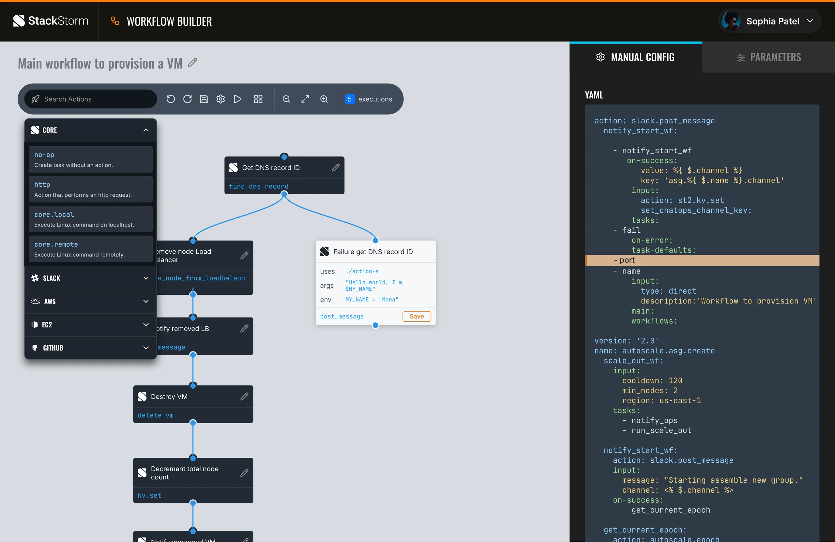
Task: Select the core.remote action
Action: (91, 249)
